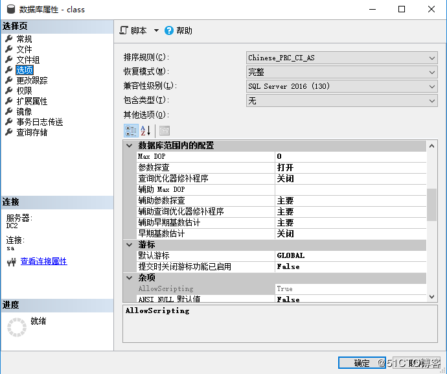Click the wrench icon beside 常规
The width and height of the screenshot is (447, 374).
9,38
